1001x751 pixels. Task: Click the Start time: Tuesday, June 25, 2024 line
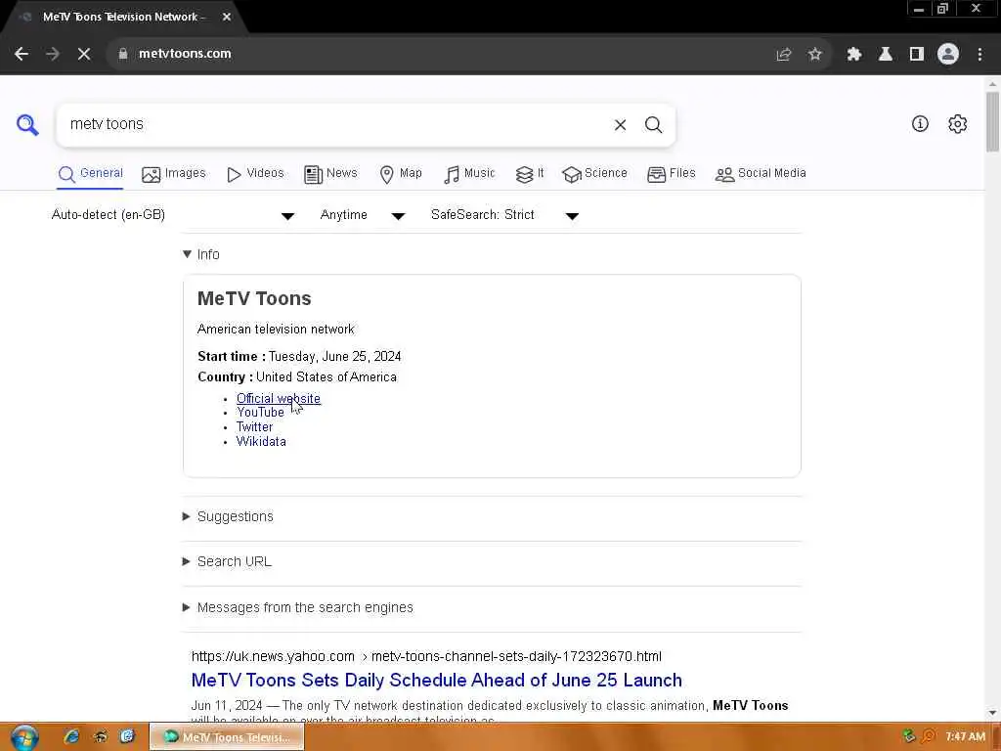299,357
